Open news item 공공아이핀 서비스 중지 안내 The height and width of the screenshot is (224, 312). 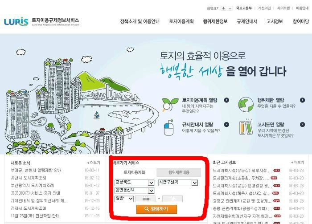click(35, 193)
